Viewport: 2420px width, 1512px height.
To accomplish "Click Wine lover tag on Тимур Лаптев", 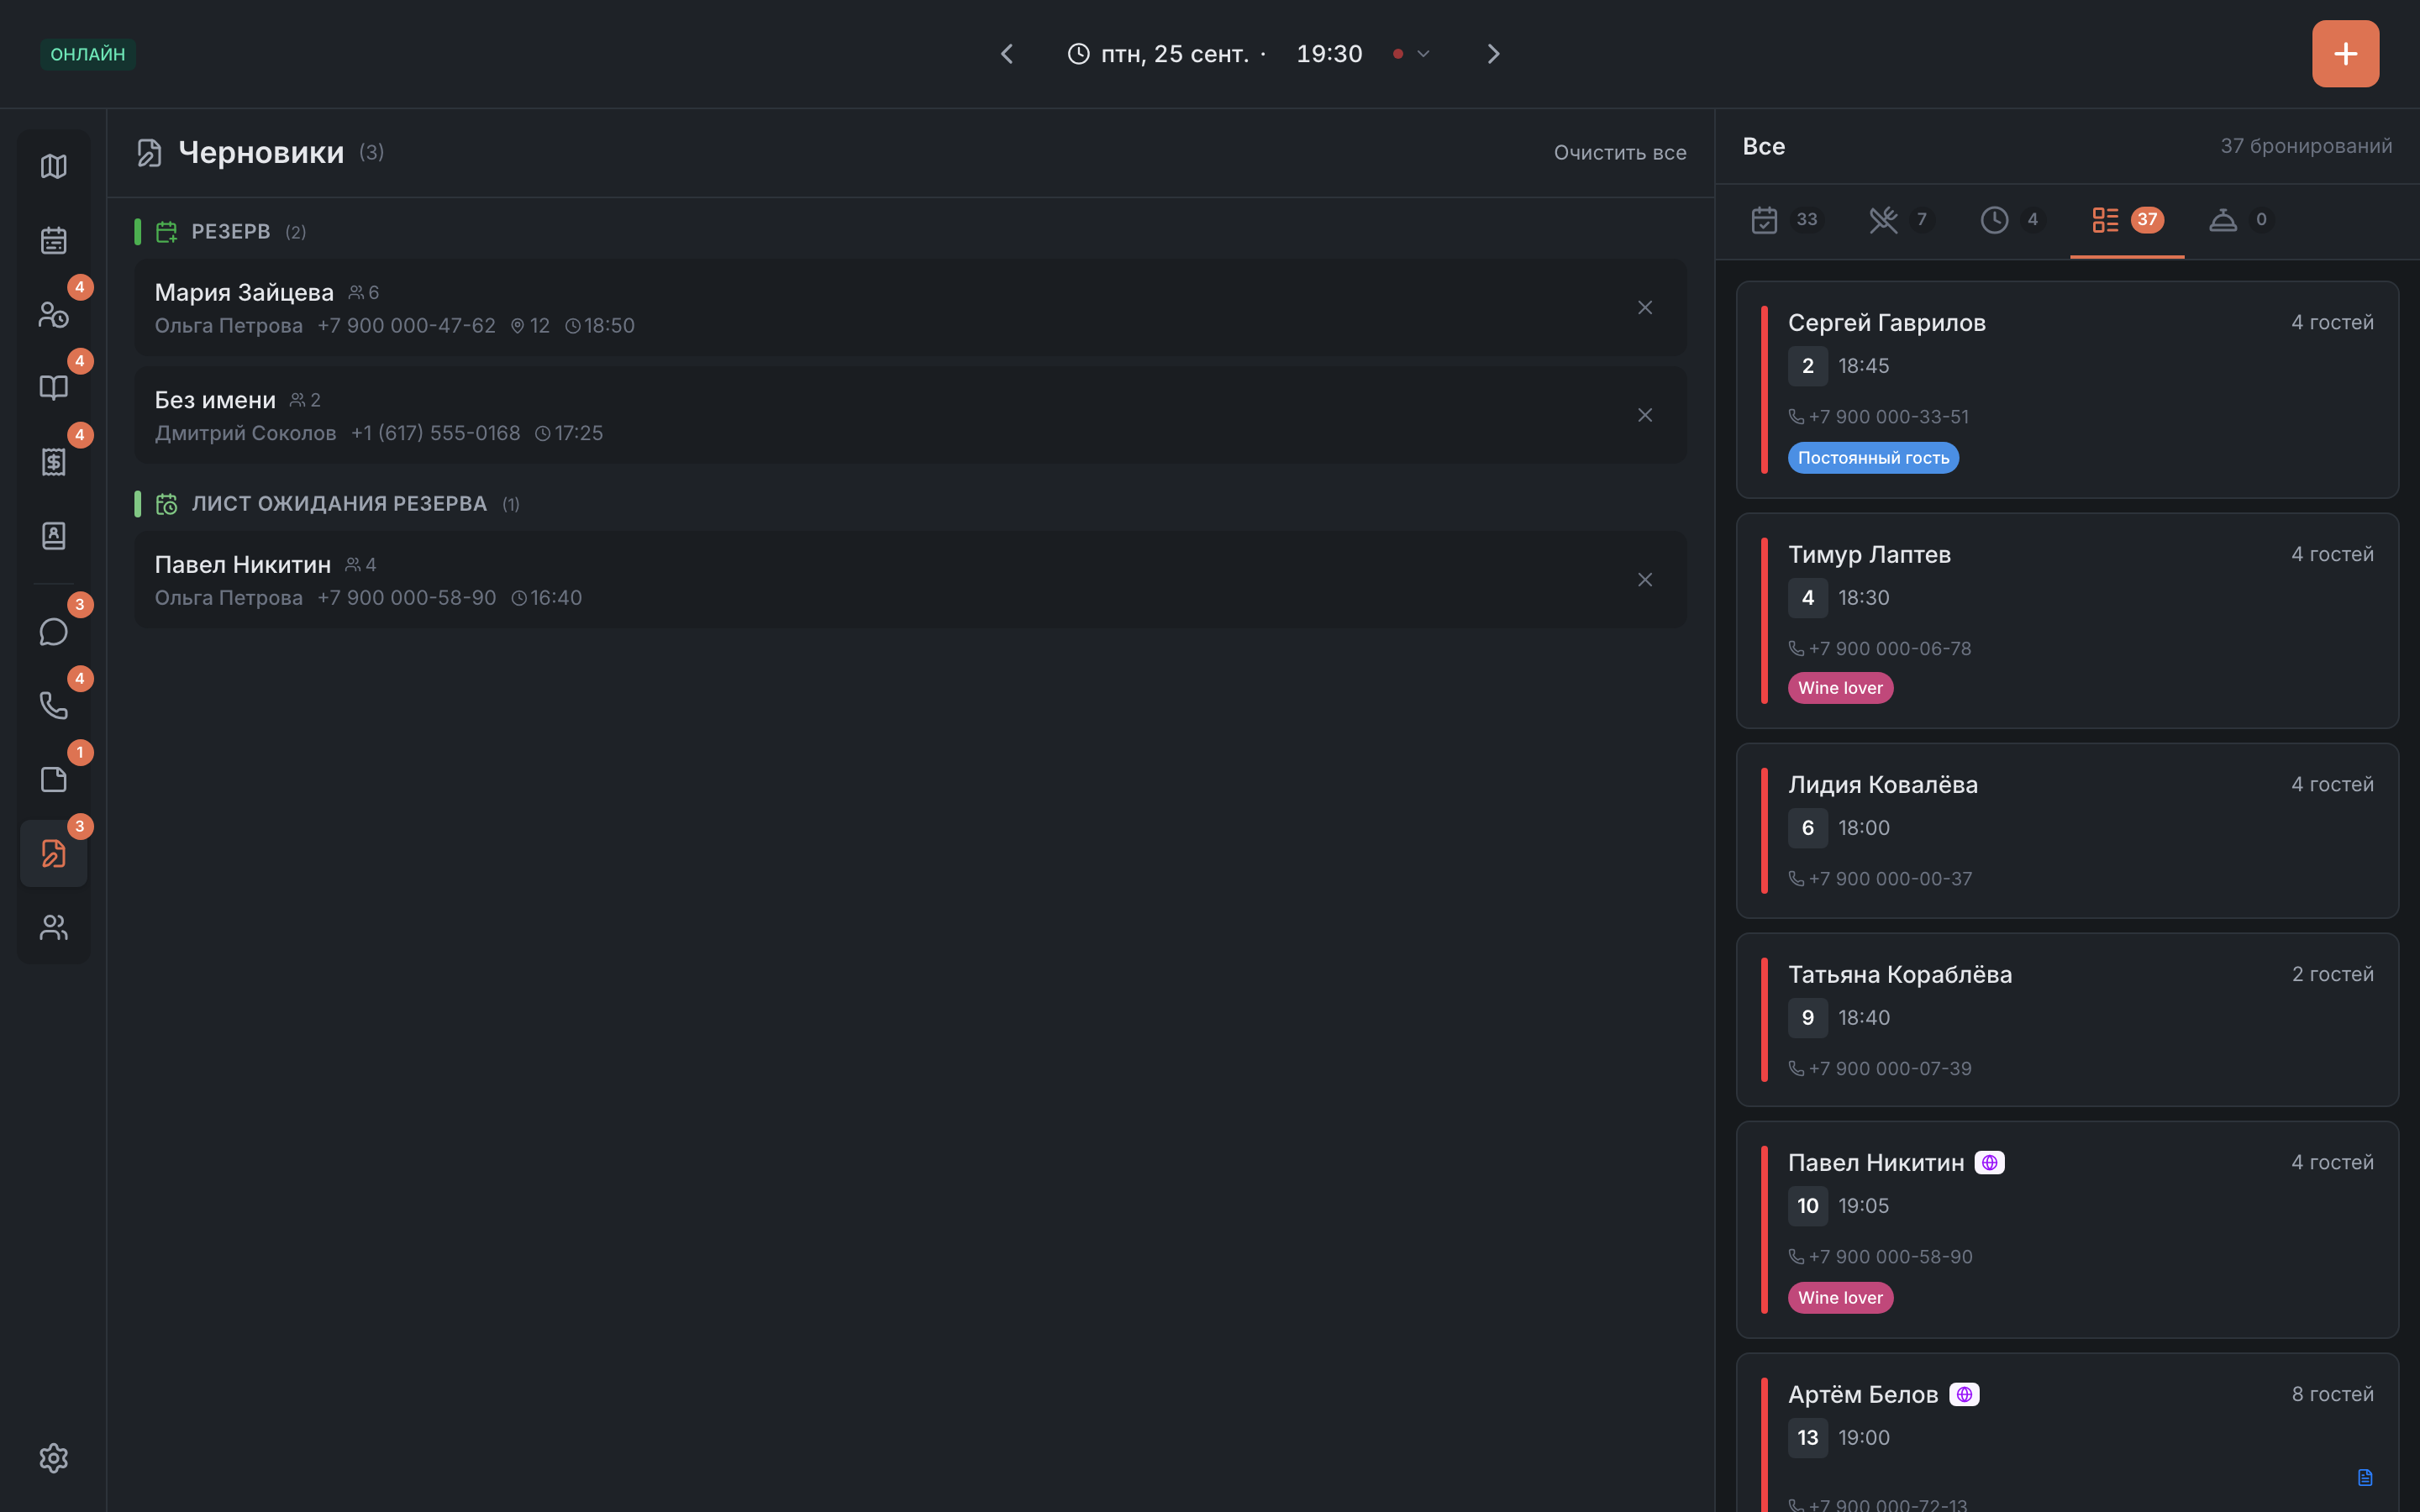I will [1840, 688].
